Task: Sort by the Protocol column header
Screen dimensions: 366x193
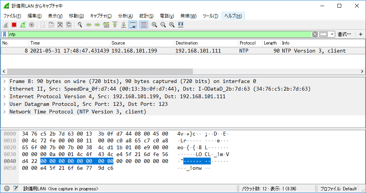Action: click(x=250, y=43)
